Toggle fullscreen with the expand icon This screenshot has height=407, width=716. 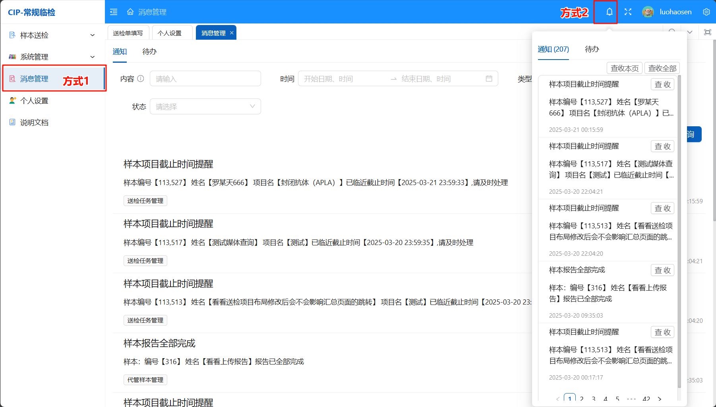coord(628,12)
